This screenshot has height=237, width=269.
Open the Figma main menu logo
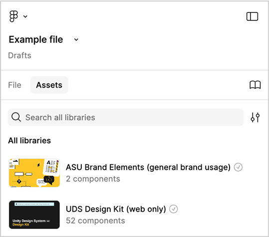coord(13,16)
